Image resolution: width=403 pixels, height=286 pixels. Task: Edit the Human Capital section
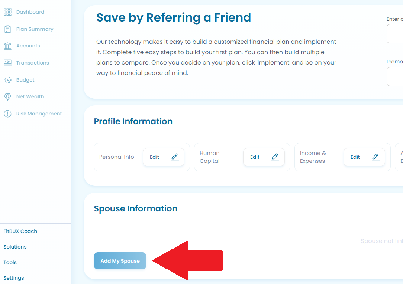pos(264,157)
